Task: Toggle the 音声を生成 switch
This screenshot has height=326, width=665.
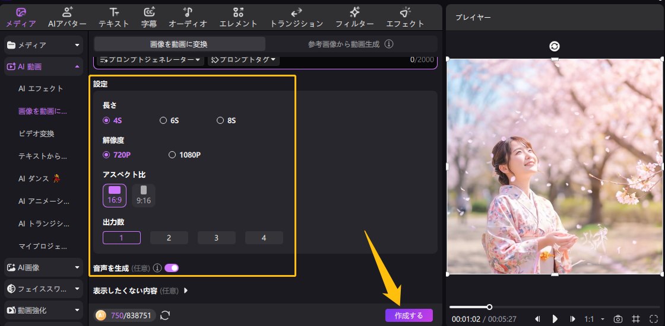Action: coord(172,267)
